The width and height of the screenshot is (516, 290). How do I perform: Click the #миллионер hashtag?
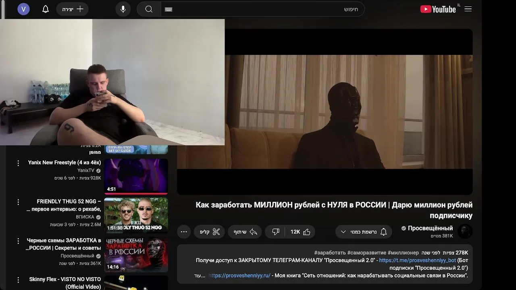403,253
